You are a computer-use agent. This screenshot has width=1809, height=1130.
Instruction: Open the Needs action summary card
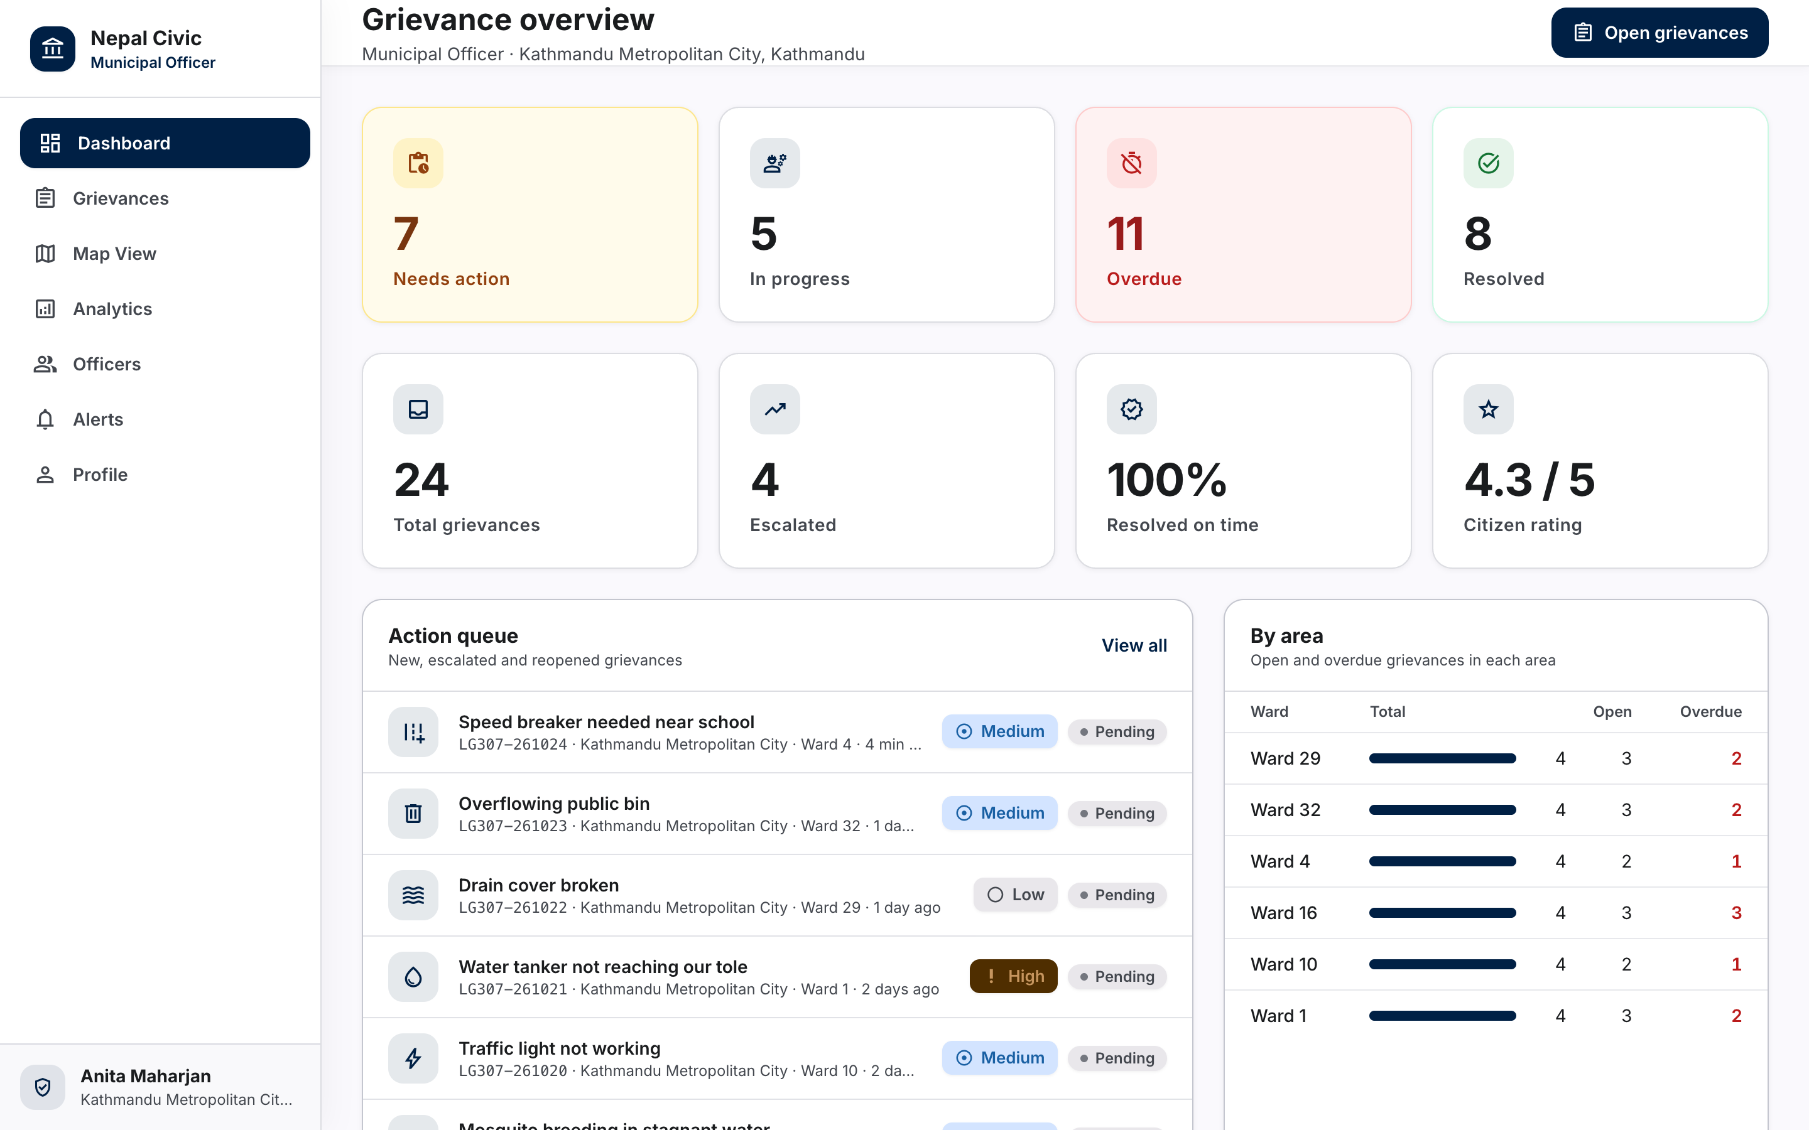click(530, 215)
